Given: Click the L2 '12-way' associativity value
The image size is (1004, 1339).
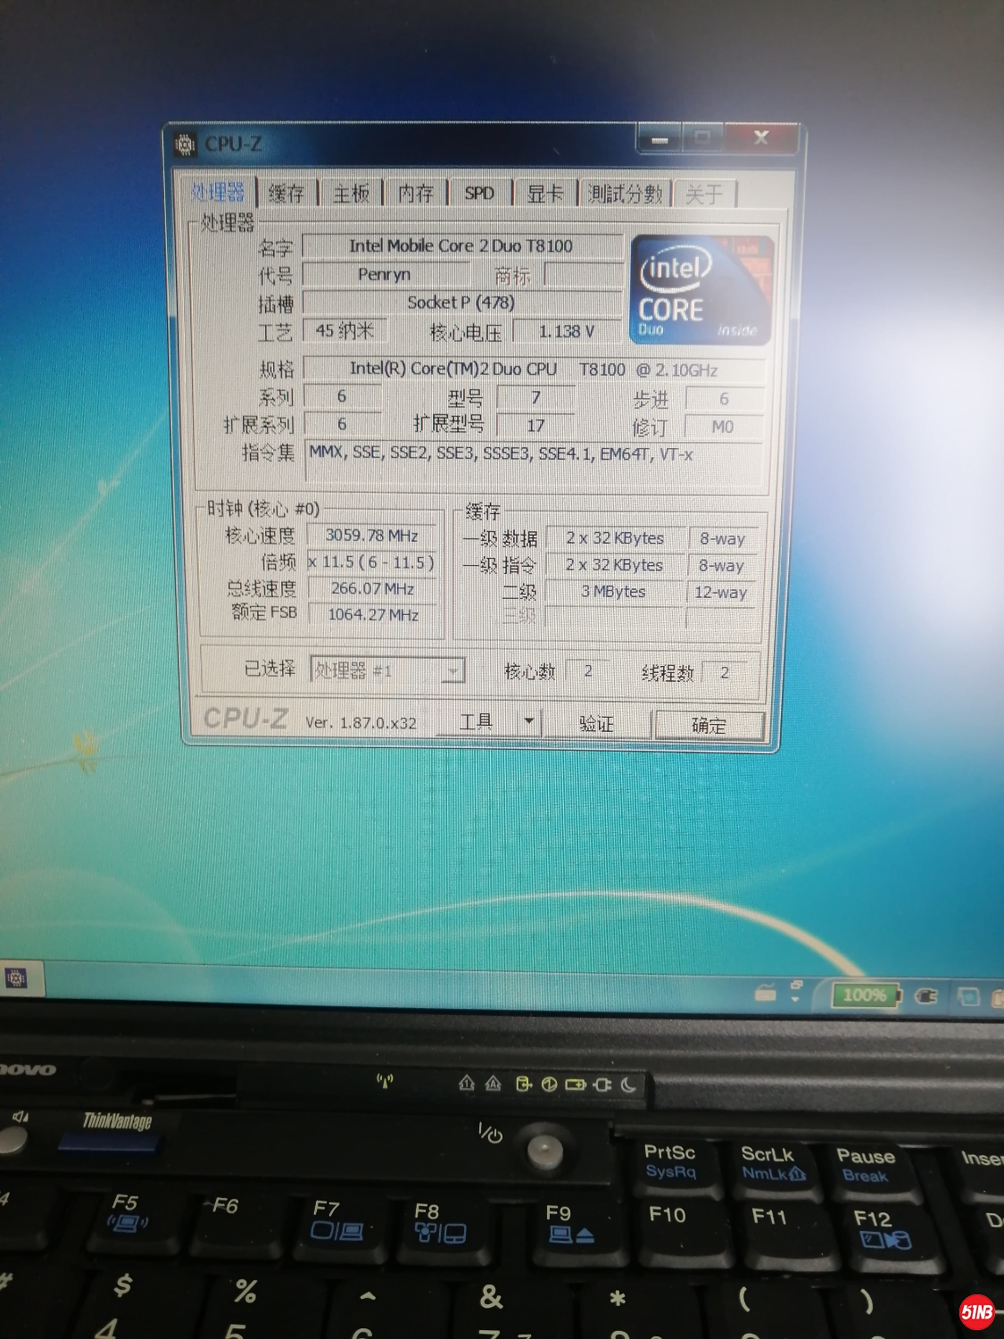Looking at the screenshot, I should click(x=721, y=593).
